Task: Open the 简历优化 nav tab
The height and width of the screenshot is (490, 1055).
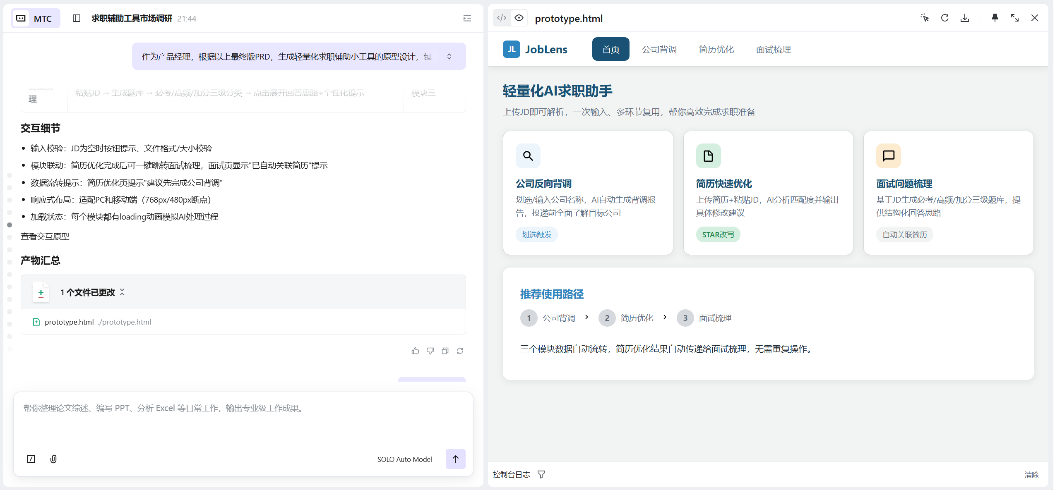Action: [x=716, y=49]
